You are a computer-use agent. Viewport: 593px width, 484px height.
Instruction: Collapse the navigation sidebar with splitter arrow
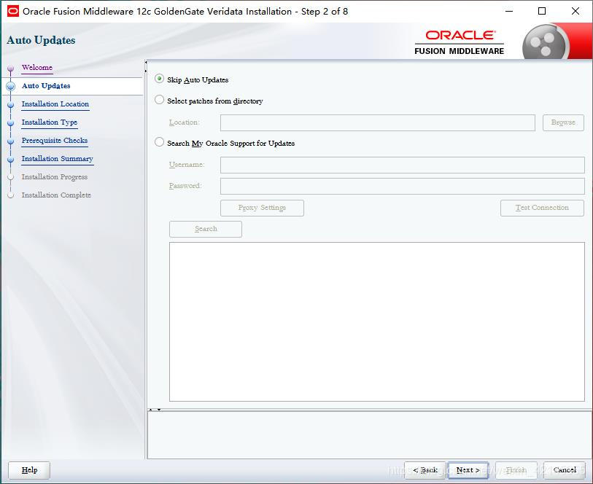point(146,63)
